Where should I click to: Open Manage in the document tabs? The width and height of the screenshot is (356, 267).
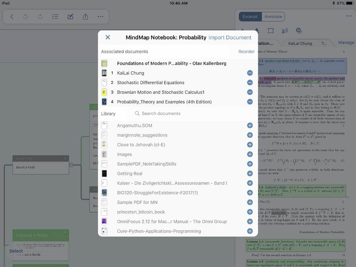(346, 43)
